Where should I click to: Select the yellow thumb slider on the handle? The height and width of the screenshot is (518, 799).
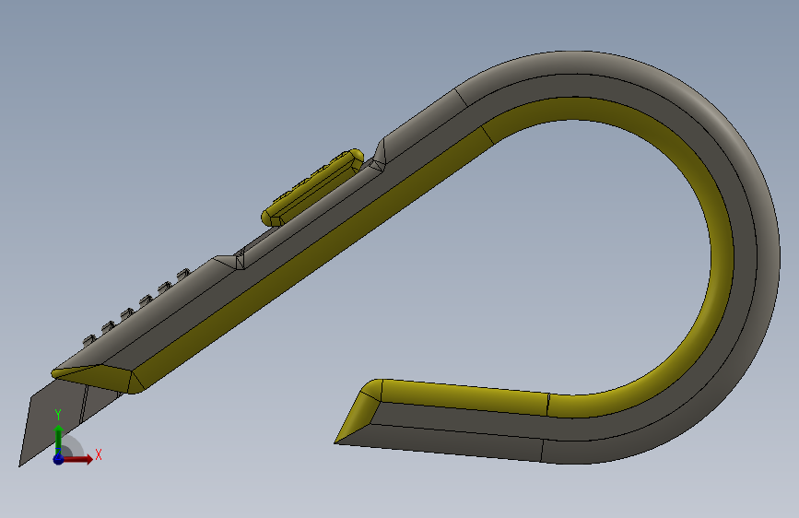pyautogui.click(x=311, y=188)
